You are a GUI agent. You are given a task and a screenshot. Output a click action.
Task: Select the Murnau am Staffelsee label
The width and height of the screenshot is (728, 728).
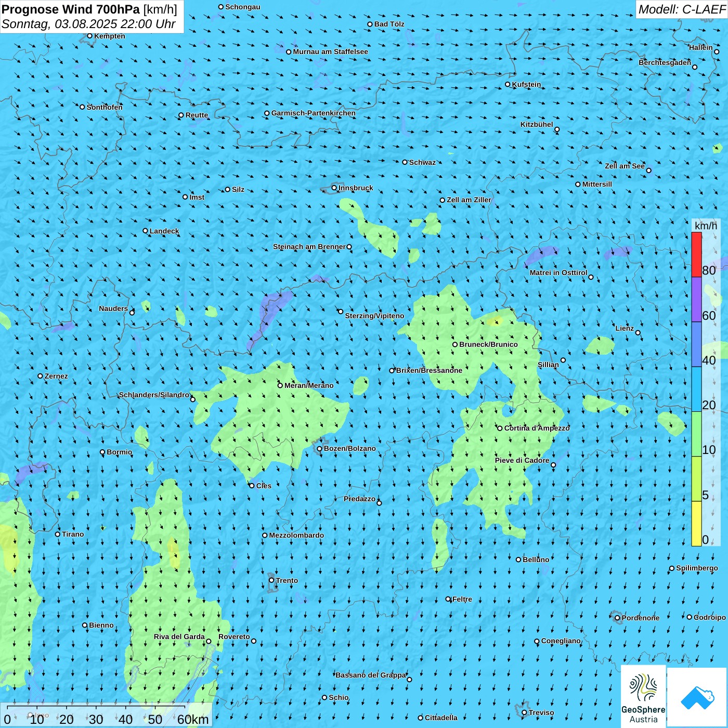tap(330, 51)
